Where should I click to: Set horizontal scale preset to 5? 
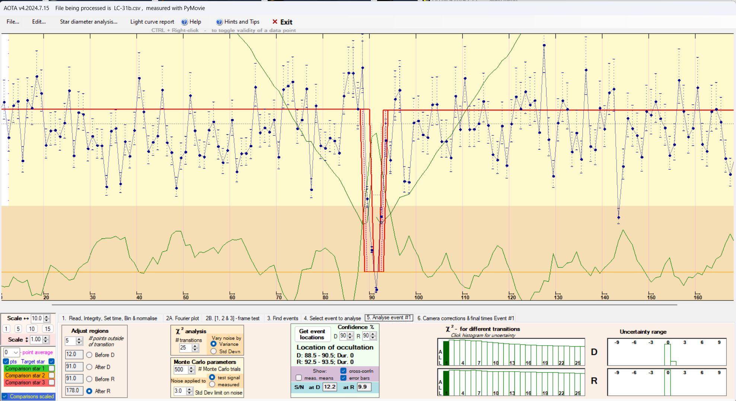(x=18, y=329)
